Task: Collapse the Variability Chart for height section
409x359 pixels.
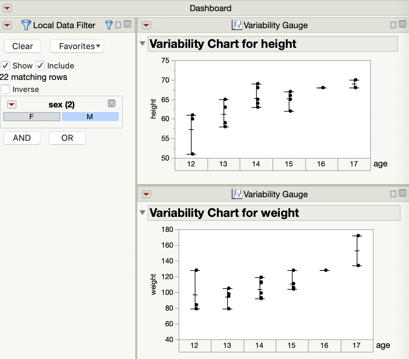Action: [x=142, y=44]
